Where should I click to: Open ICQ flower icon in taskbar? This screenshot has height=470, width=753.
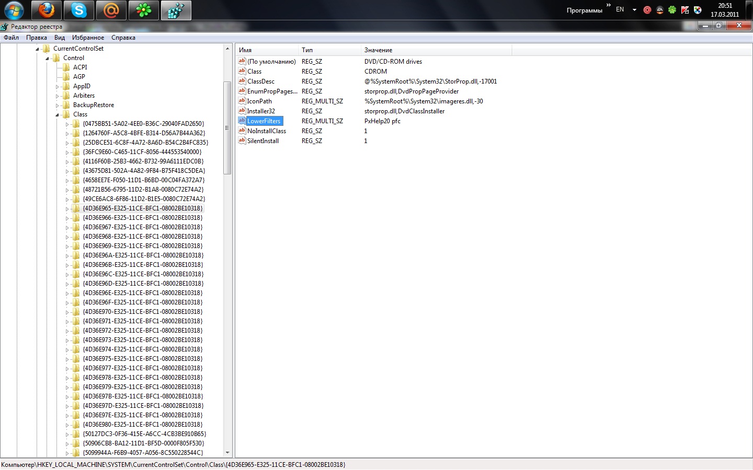pos(144,10)
